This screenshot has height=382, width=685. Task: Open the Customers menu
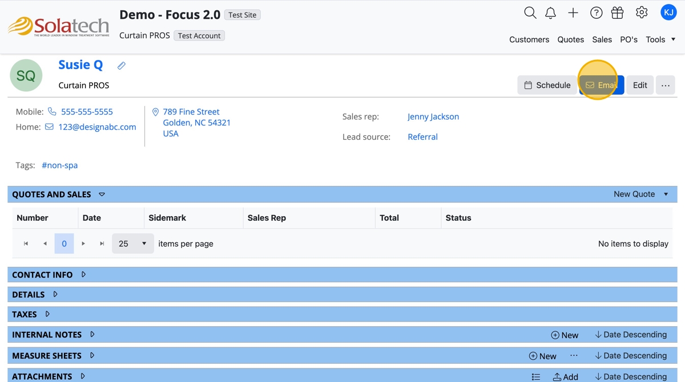tap(529, 39)
